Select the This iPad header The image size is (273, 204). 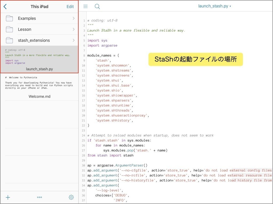[x=39, y=6]
